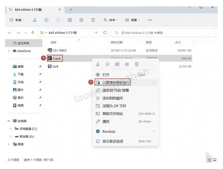This screenshot has width=223, height=169.
Task: Choose 以管理员身份运行 in context menu
Action: [x=125, y=83]
